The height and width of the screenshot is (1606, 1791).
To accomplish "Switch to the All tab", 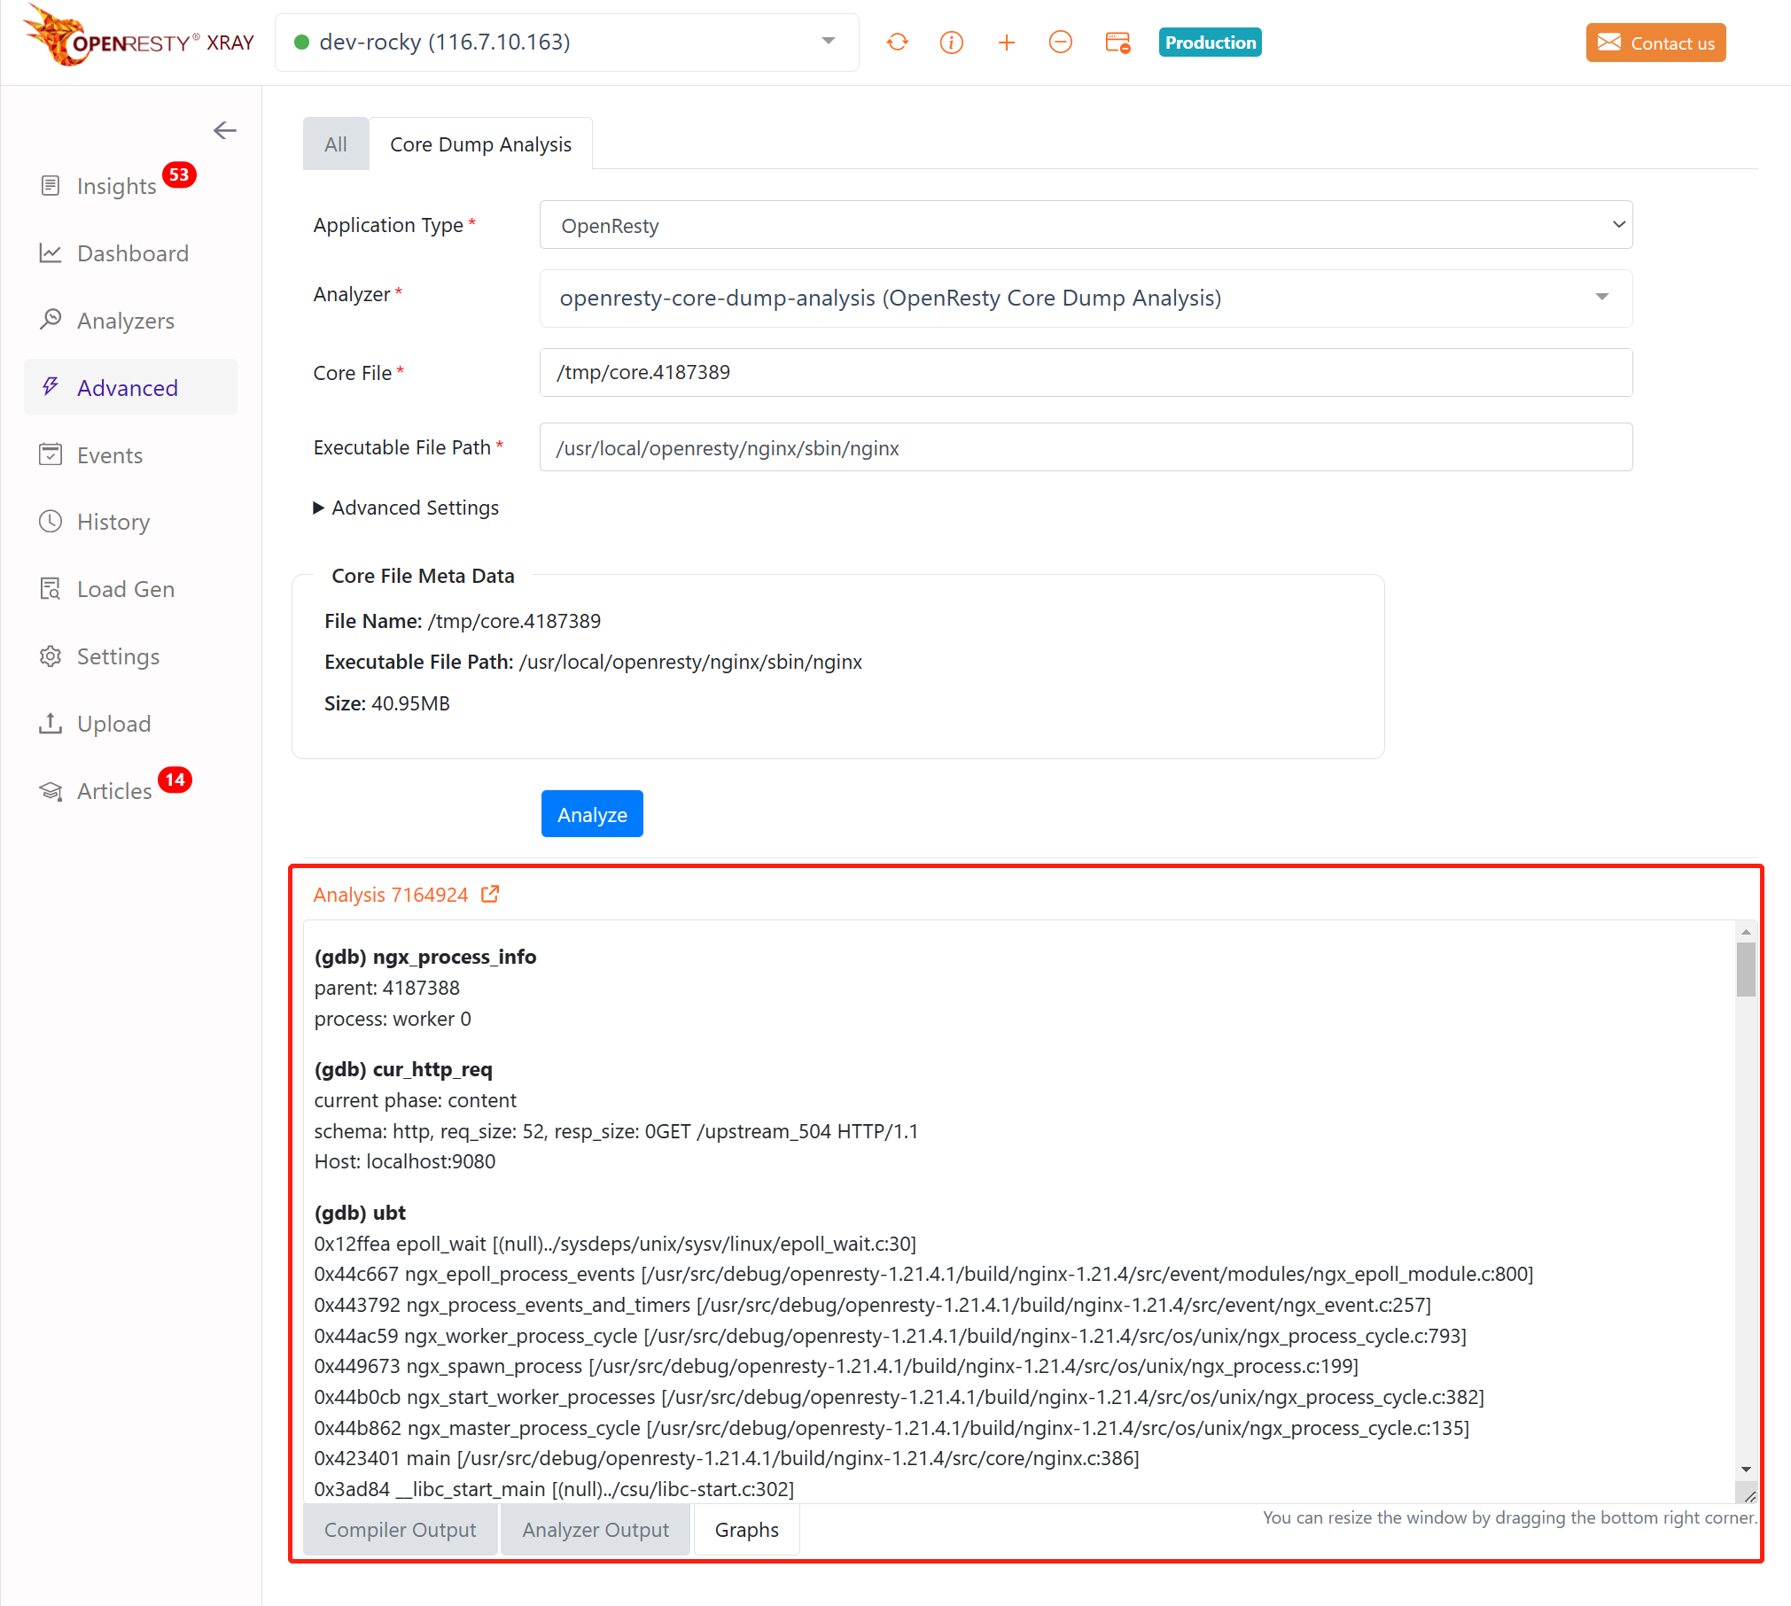I will pos(336,144).
